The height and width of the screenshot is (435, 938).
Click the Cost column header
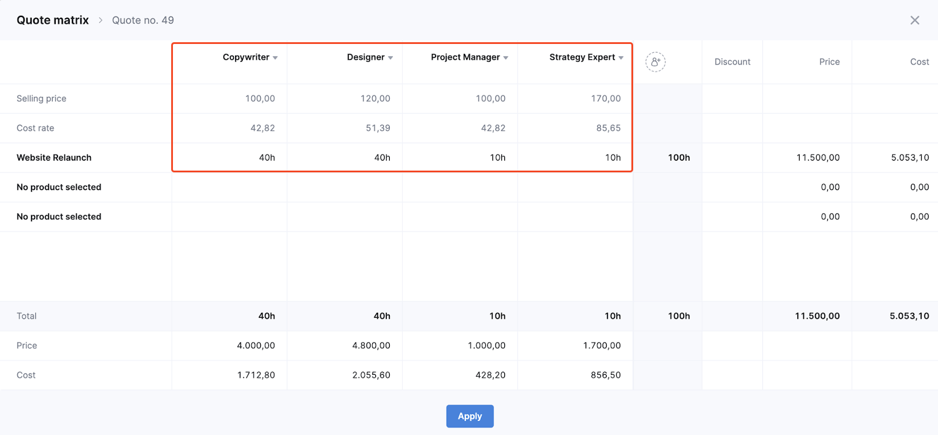click(x=919, y=62)
